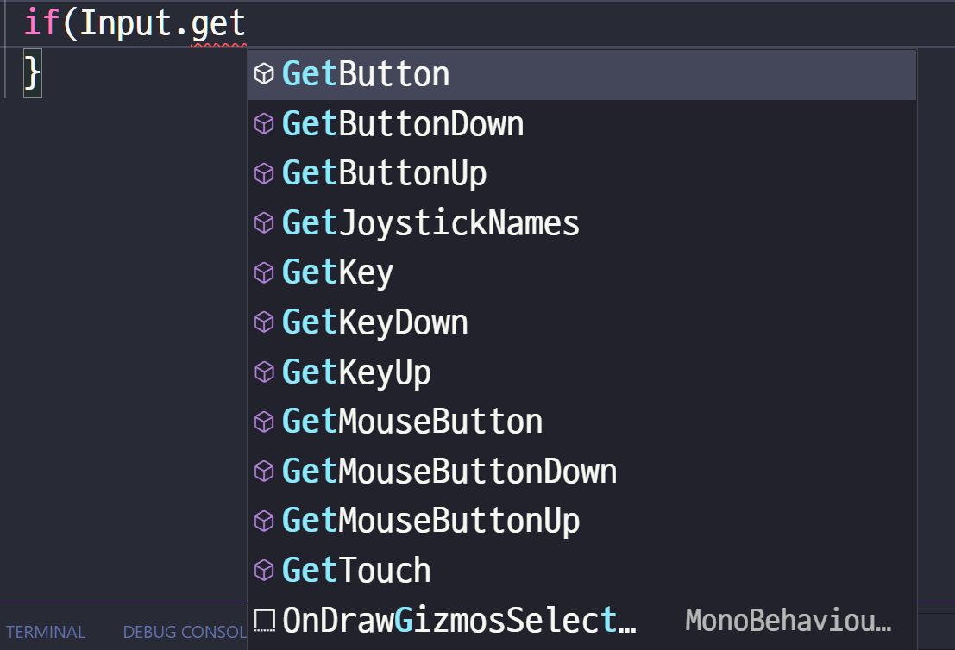Choose the GetKeyUp suggestion
The height and width of the screenshot is (650, 955).
(x=356, y=372)
